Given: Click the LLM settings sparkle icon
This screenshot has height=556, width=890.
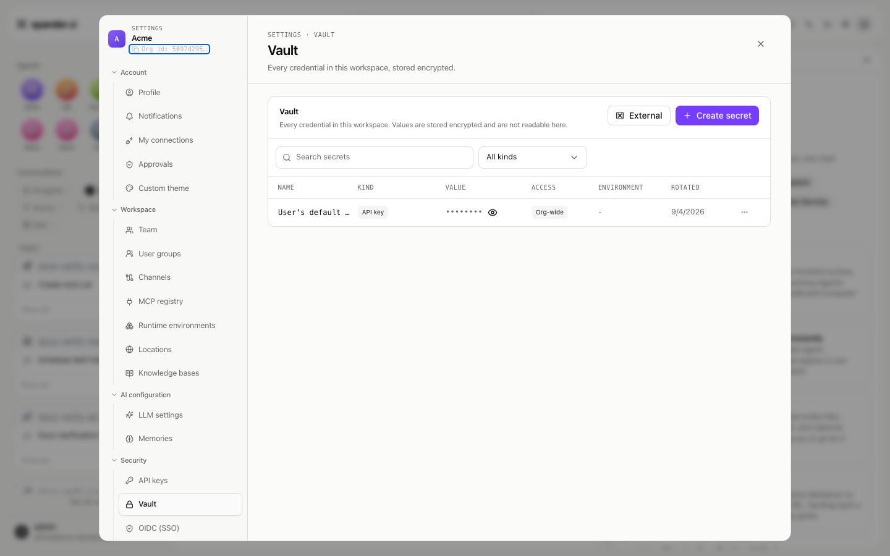Looking at the screenshot, I should [129, 415].
